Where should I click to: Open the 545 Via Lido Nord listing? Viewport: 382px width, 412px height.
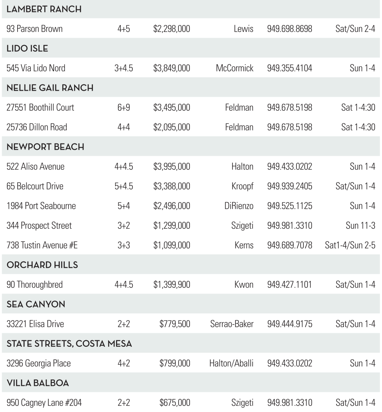(x=36, y=68)
